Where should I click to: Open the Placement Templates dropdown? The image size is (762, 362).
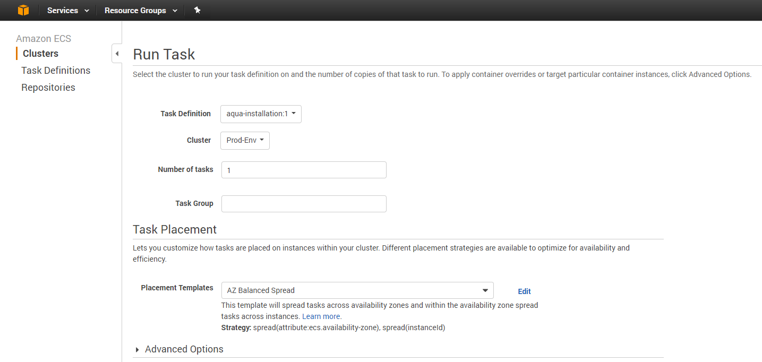click(x=357, y=290)
